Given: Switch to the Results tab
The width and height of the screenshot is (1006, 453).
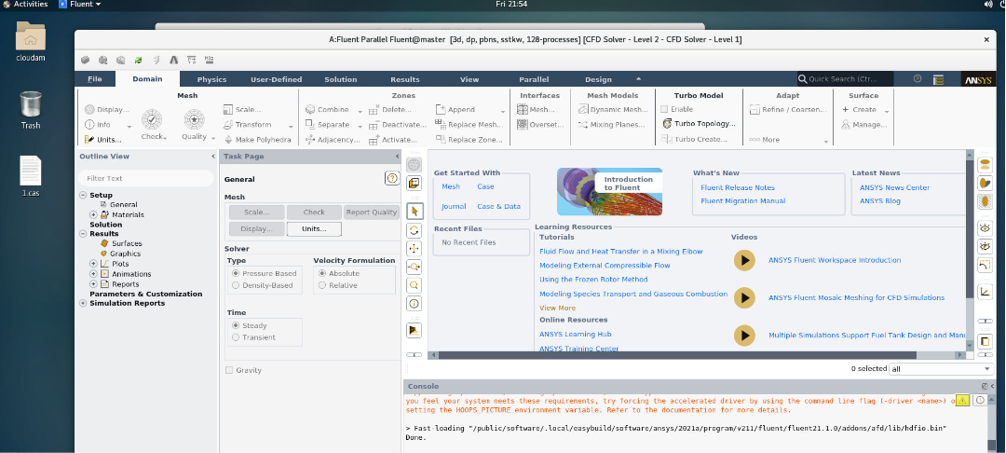Looking at the screenshot, I should [405, 79].
